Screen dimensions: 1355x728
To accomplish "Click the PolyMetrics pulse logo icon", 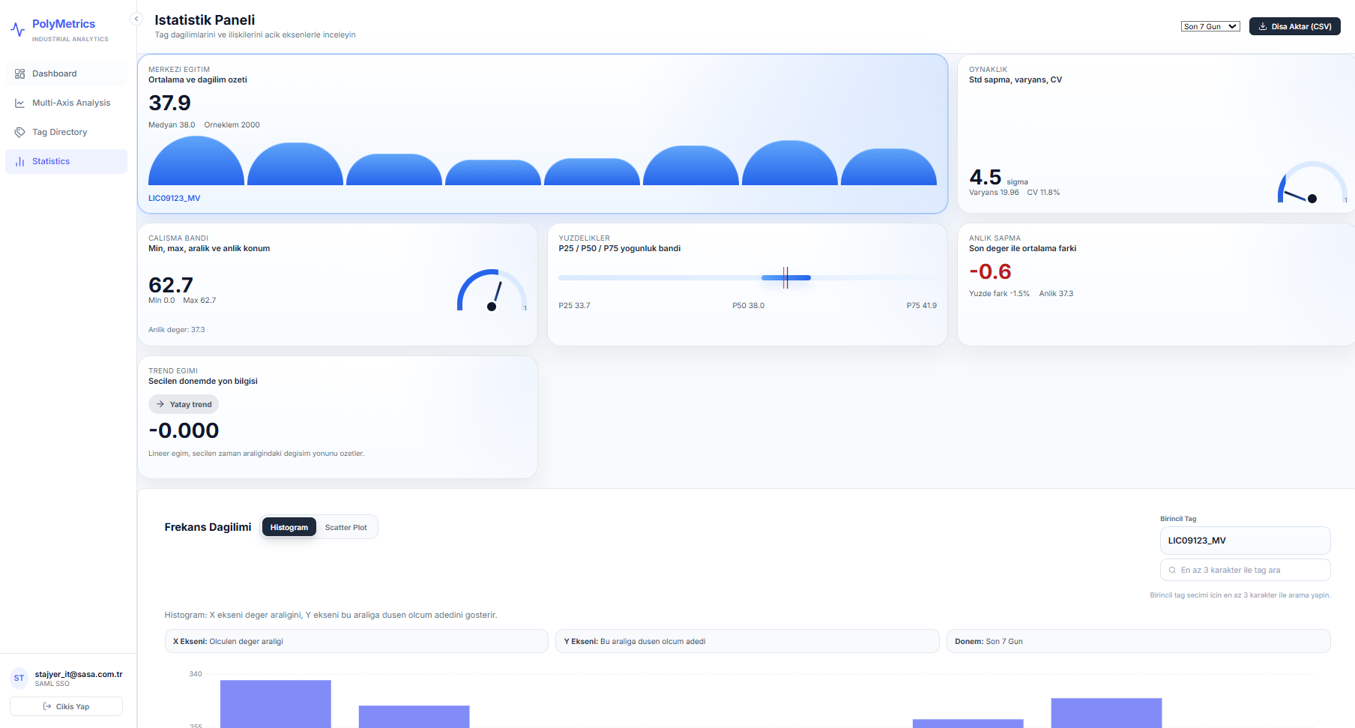I will pyautogui.click(x=17, y=30).
